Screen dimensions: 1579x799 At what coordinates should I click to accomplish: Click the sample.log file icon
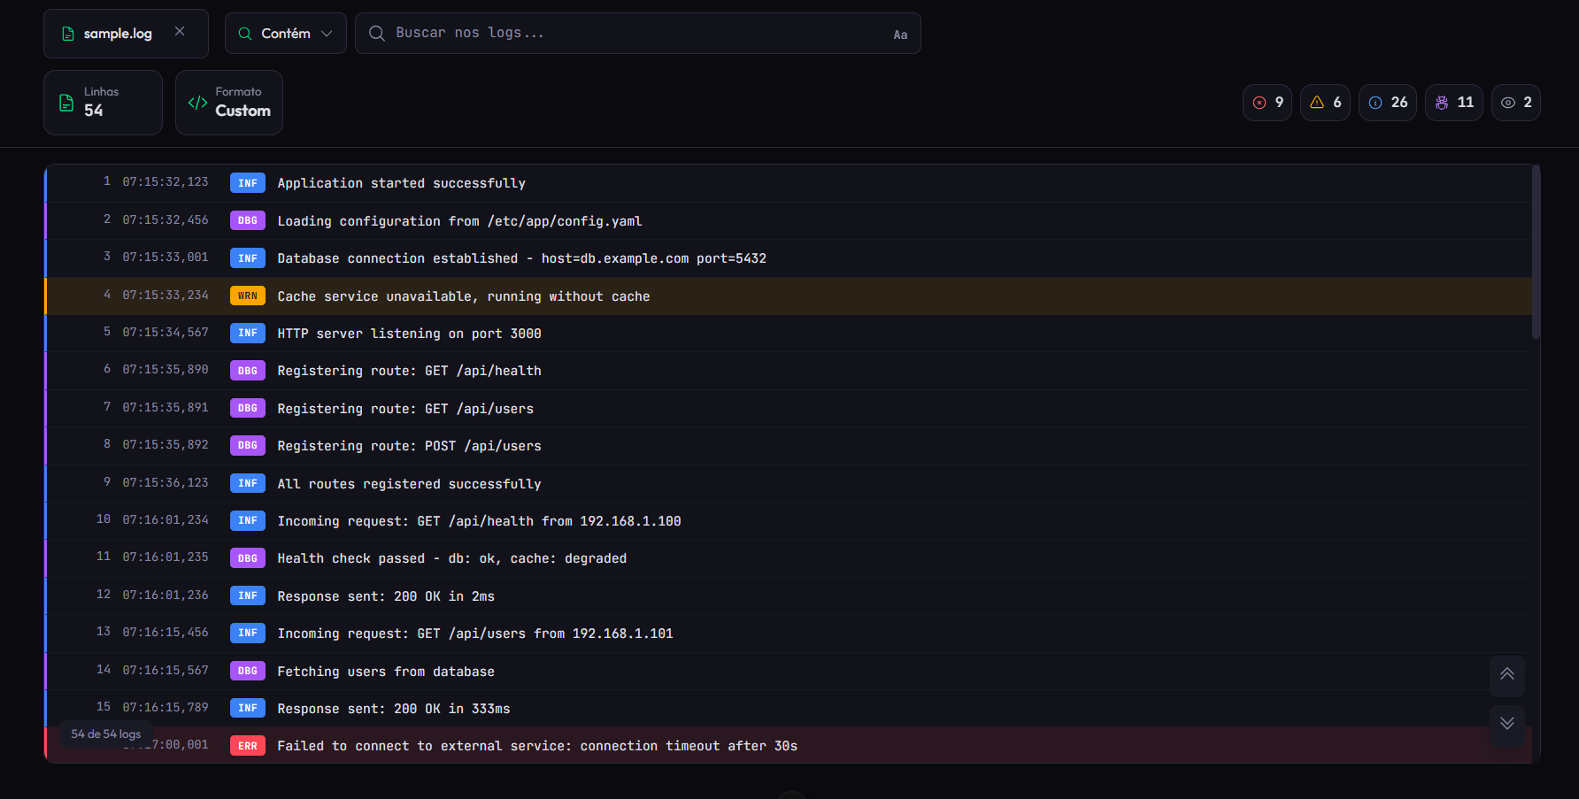68,33
